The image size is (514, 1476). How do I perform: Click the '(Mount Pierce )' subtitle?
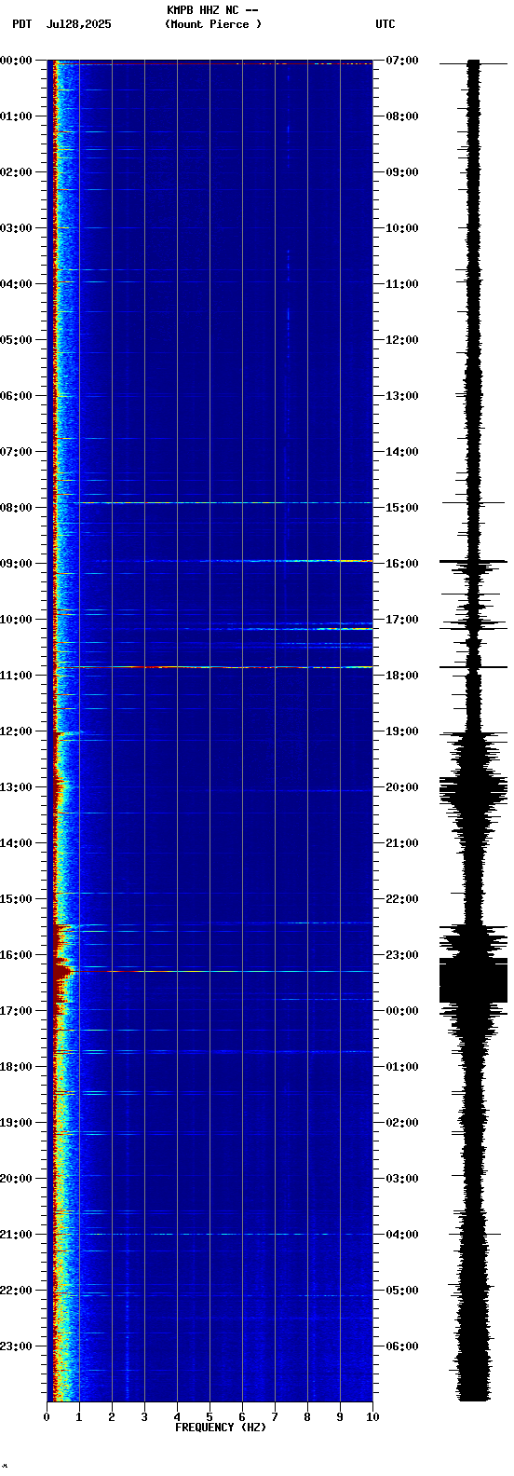(213, 24)
